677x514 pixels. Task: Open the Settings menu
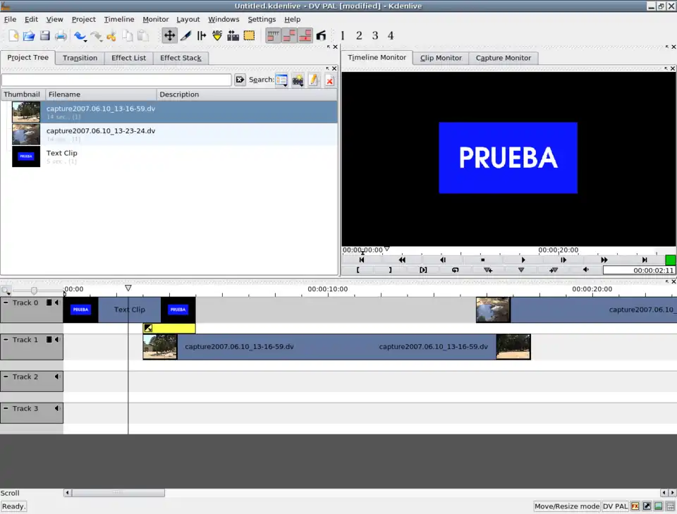pos(261,19)
